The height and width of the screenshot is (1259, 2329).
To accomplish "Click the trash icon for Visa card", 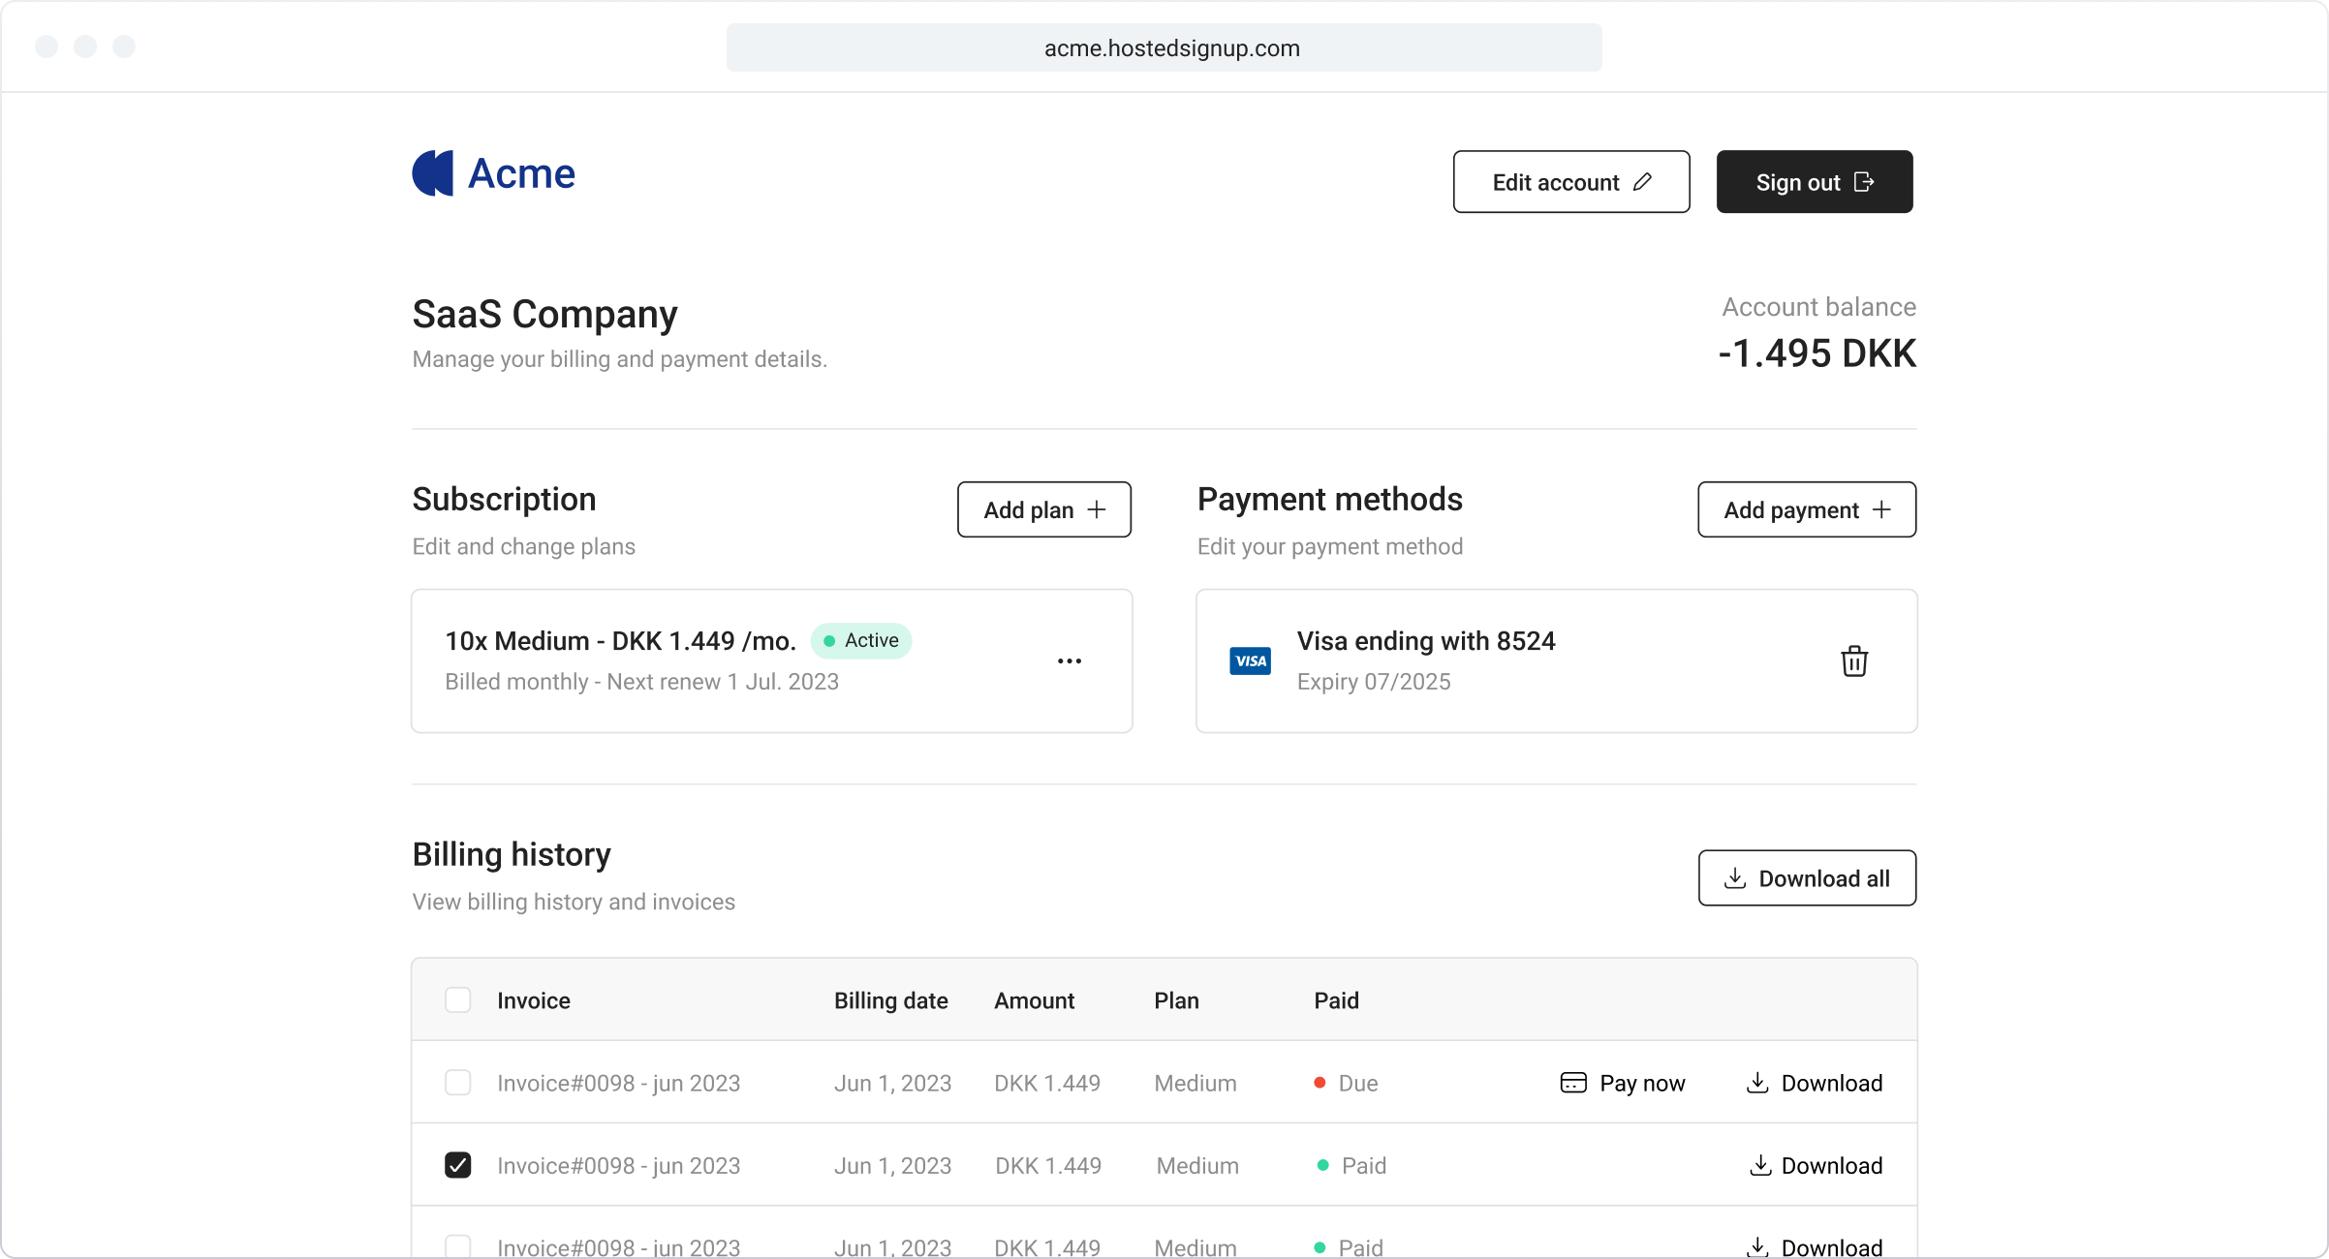I will (x=1854, y=661).
